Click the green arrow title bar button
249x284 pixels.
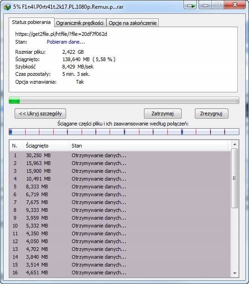(x=190, y=5)
